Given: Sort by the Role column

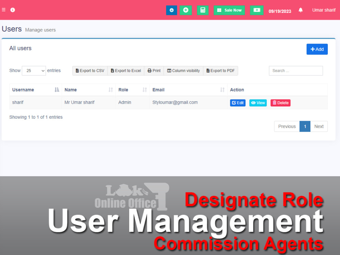Looking at the screenshot, I should (x=133, y=90).
